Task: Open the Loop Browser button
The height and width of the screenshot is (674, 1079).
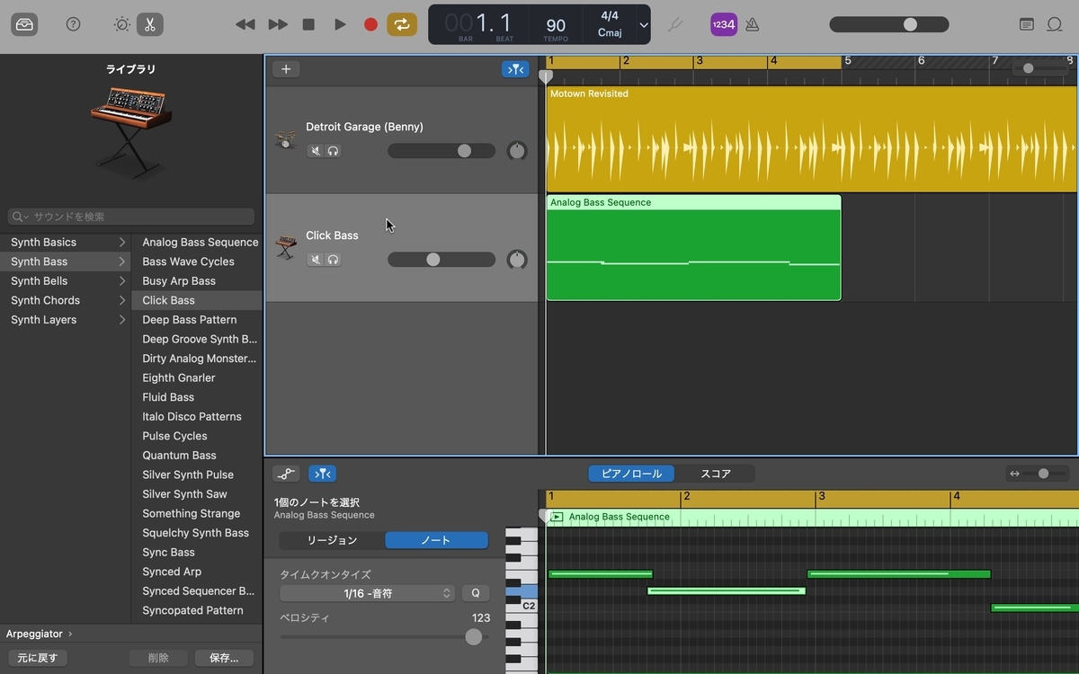Action: pyautogui.click(x=1055, y=24)
